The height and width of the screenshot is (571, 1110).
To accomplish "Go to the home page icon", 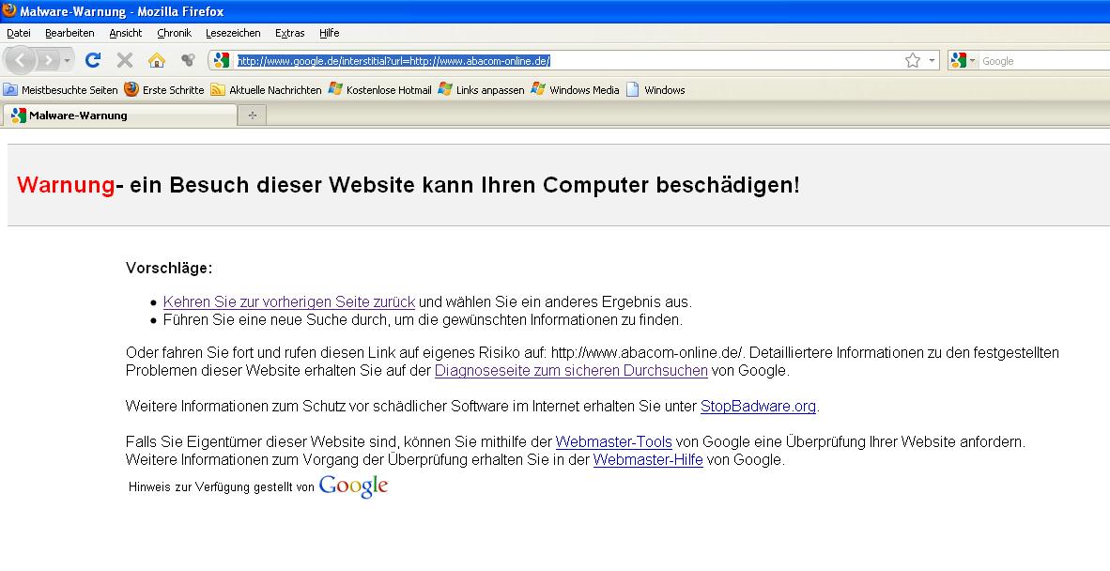I will point(157,61).
